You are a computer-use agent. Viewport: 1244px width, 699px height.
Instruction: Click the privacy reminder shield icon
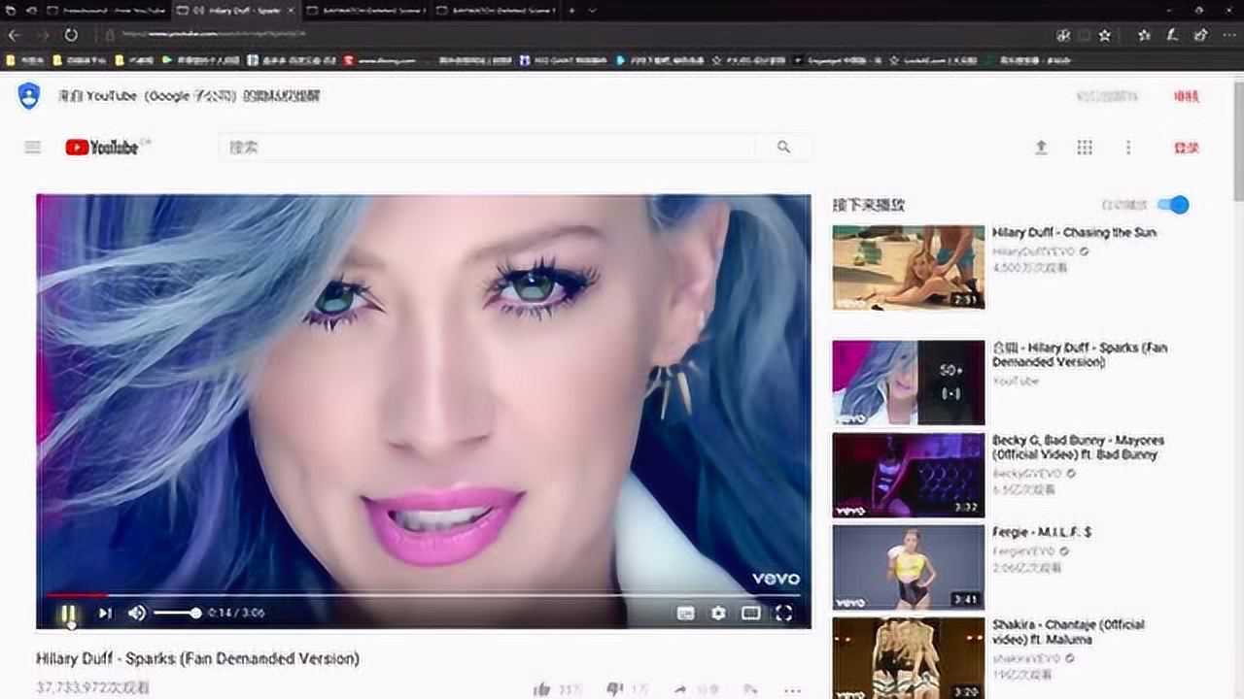click(29, 95)
